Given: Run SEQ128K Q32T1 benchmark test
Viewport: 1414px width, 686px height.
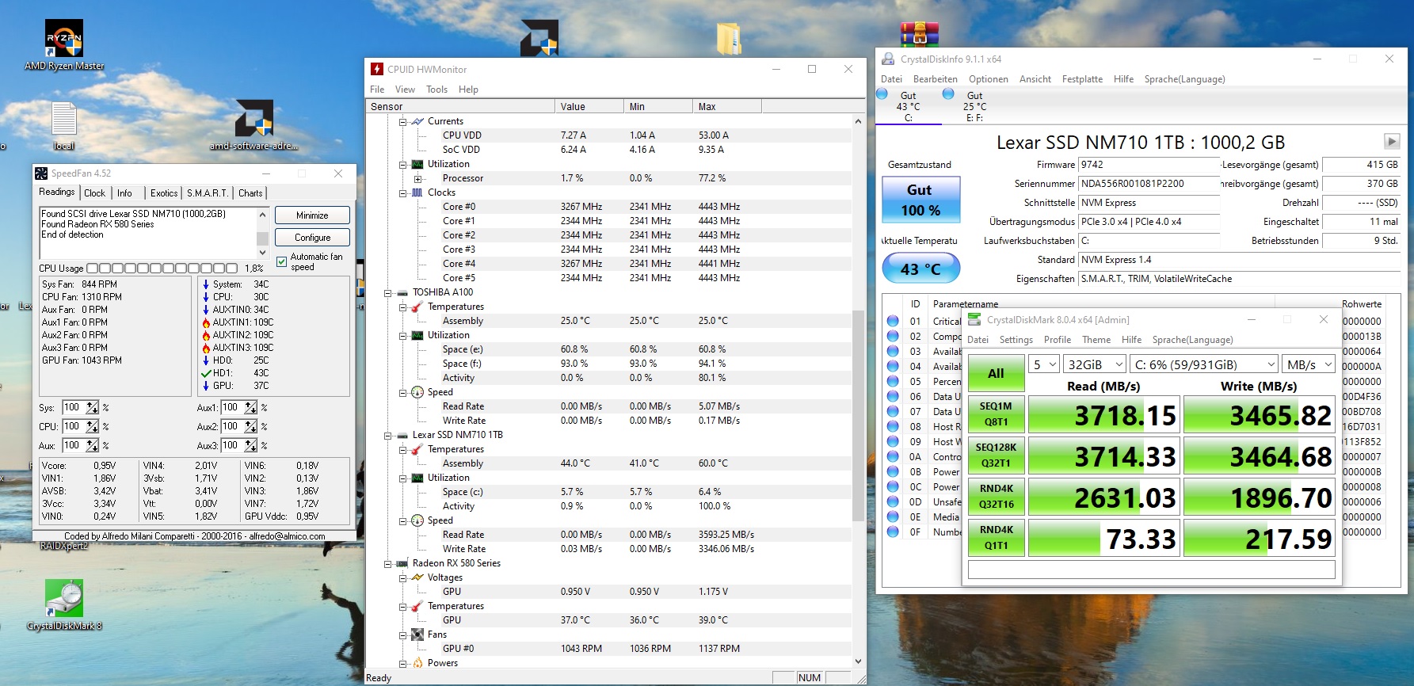Looking at the screenshot, I should 996,455.
